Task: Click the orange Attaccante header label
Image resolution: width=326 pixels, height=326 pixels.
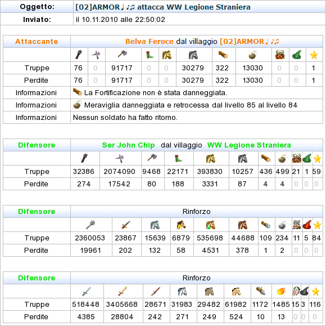Action: (x=37, y=41)
